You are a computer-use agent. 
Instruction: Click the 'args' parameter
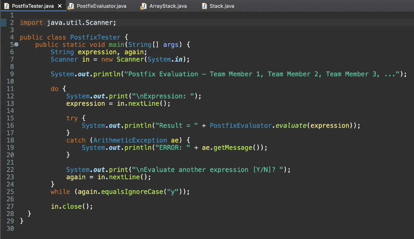point(171,45)
